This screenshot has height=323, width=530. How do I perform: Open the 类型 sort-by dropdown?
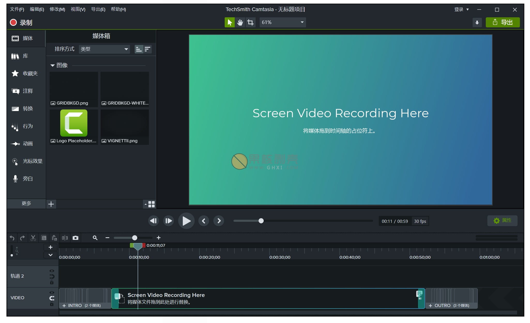pos(104,49)
